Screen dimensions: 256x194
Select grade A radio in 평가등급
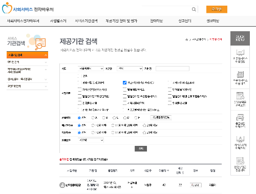click(93, 118)
